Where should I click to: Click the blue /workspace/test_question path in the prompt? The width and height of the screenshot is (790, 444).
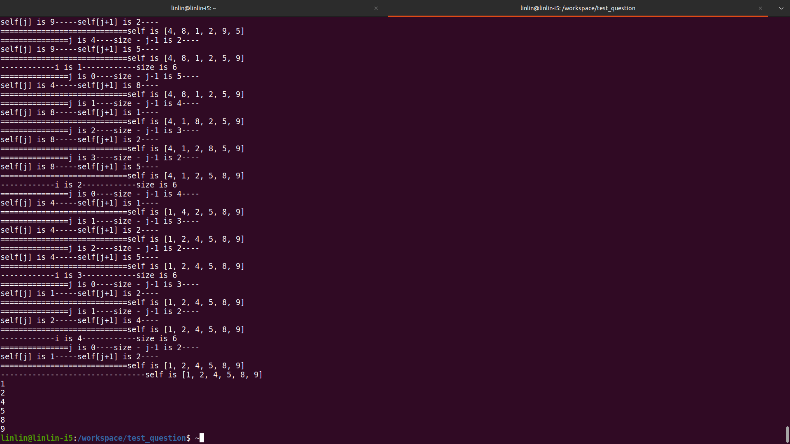[132, 438]
